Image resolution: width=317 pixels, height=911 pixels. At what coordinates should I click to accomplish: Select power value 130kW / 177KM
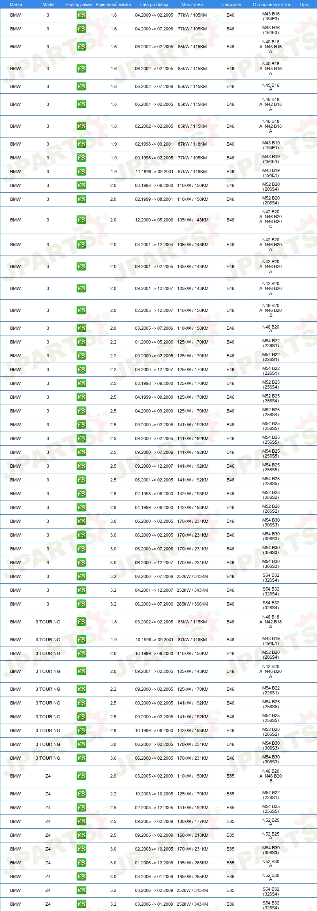coord(193,821)
